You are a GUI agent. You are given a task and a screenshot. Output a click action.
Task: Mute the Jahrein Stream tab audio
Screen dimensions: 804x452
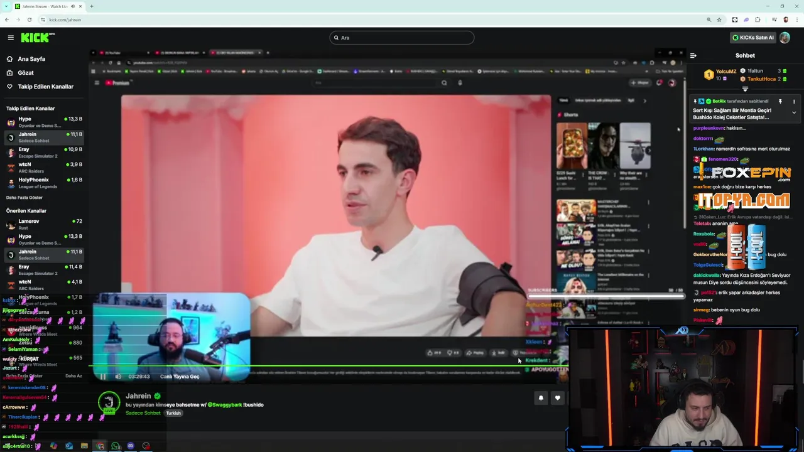pyautogui.click(x=73, y=6)
